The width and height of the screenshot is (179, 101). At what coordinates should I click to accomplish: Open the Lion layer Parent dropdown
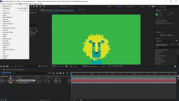click(63, 79)
